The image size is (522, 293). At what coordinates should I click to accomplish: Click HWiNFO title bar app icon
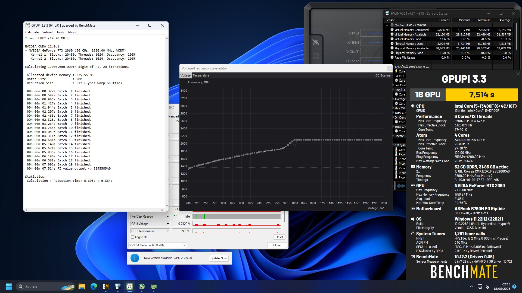coord(387,13)
